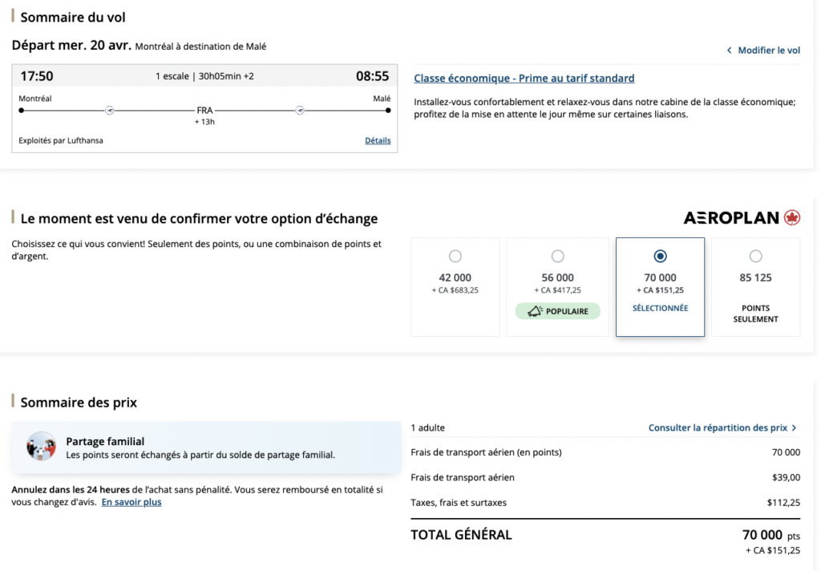Select the 85 125 points-only radio button
The height and width of the screenshot is (571, 821).
click(x=755, y=257)
